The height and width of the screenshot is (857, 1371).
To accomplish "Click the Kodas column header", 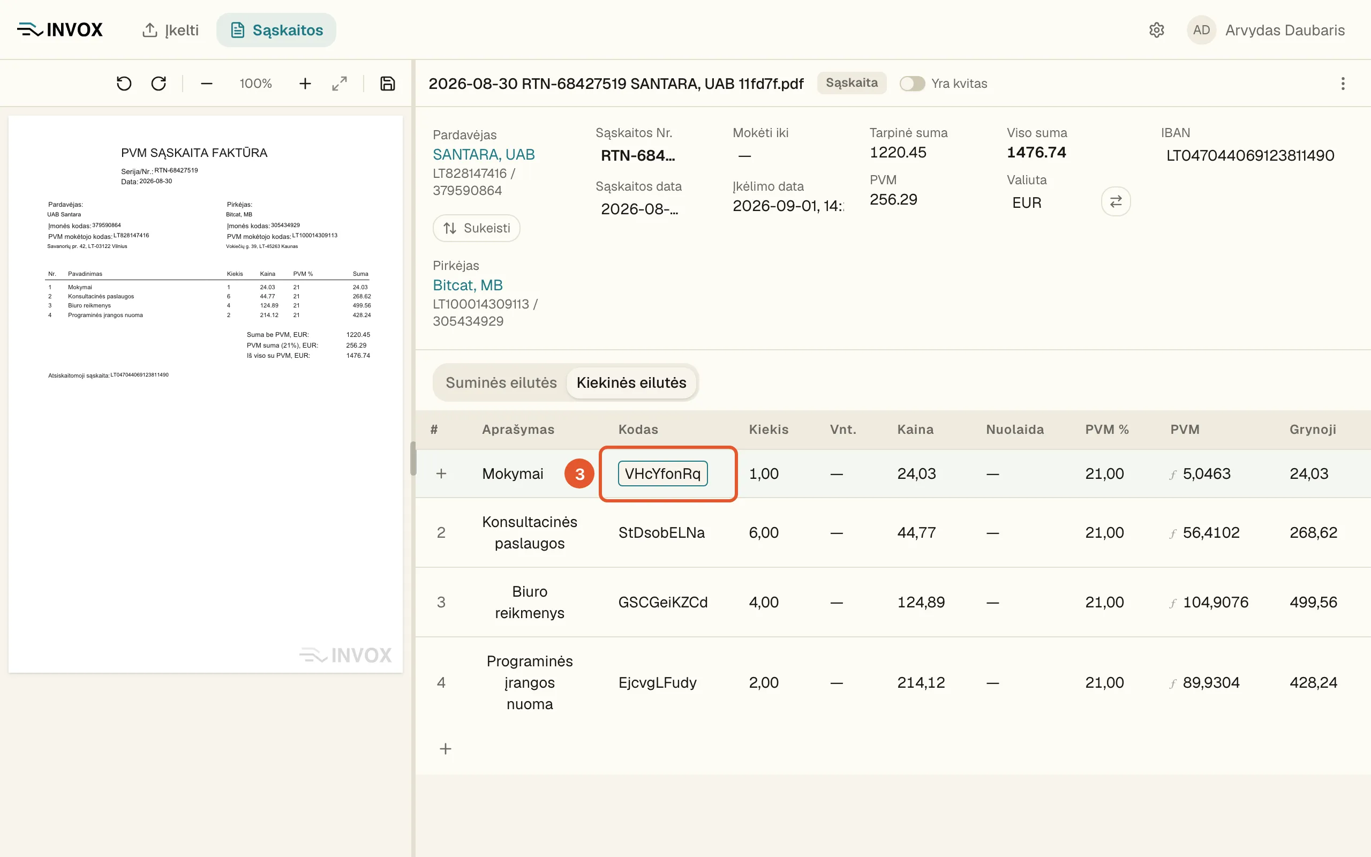I will (x=638, y=429).
